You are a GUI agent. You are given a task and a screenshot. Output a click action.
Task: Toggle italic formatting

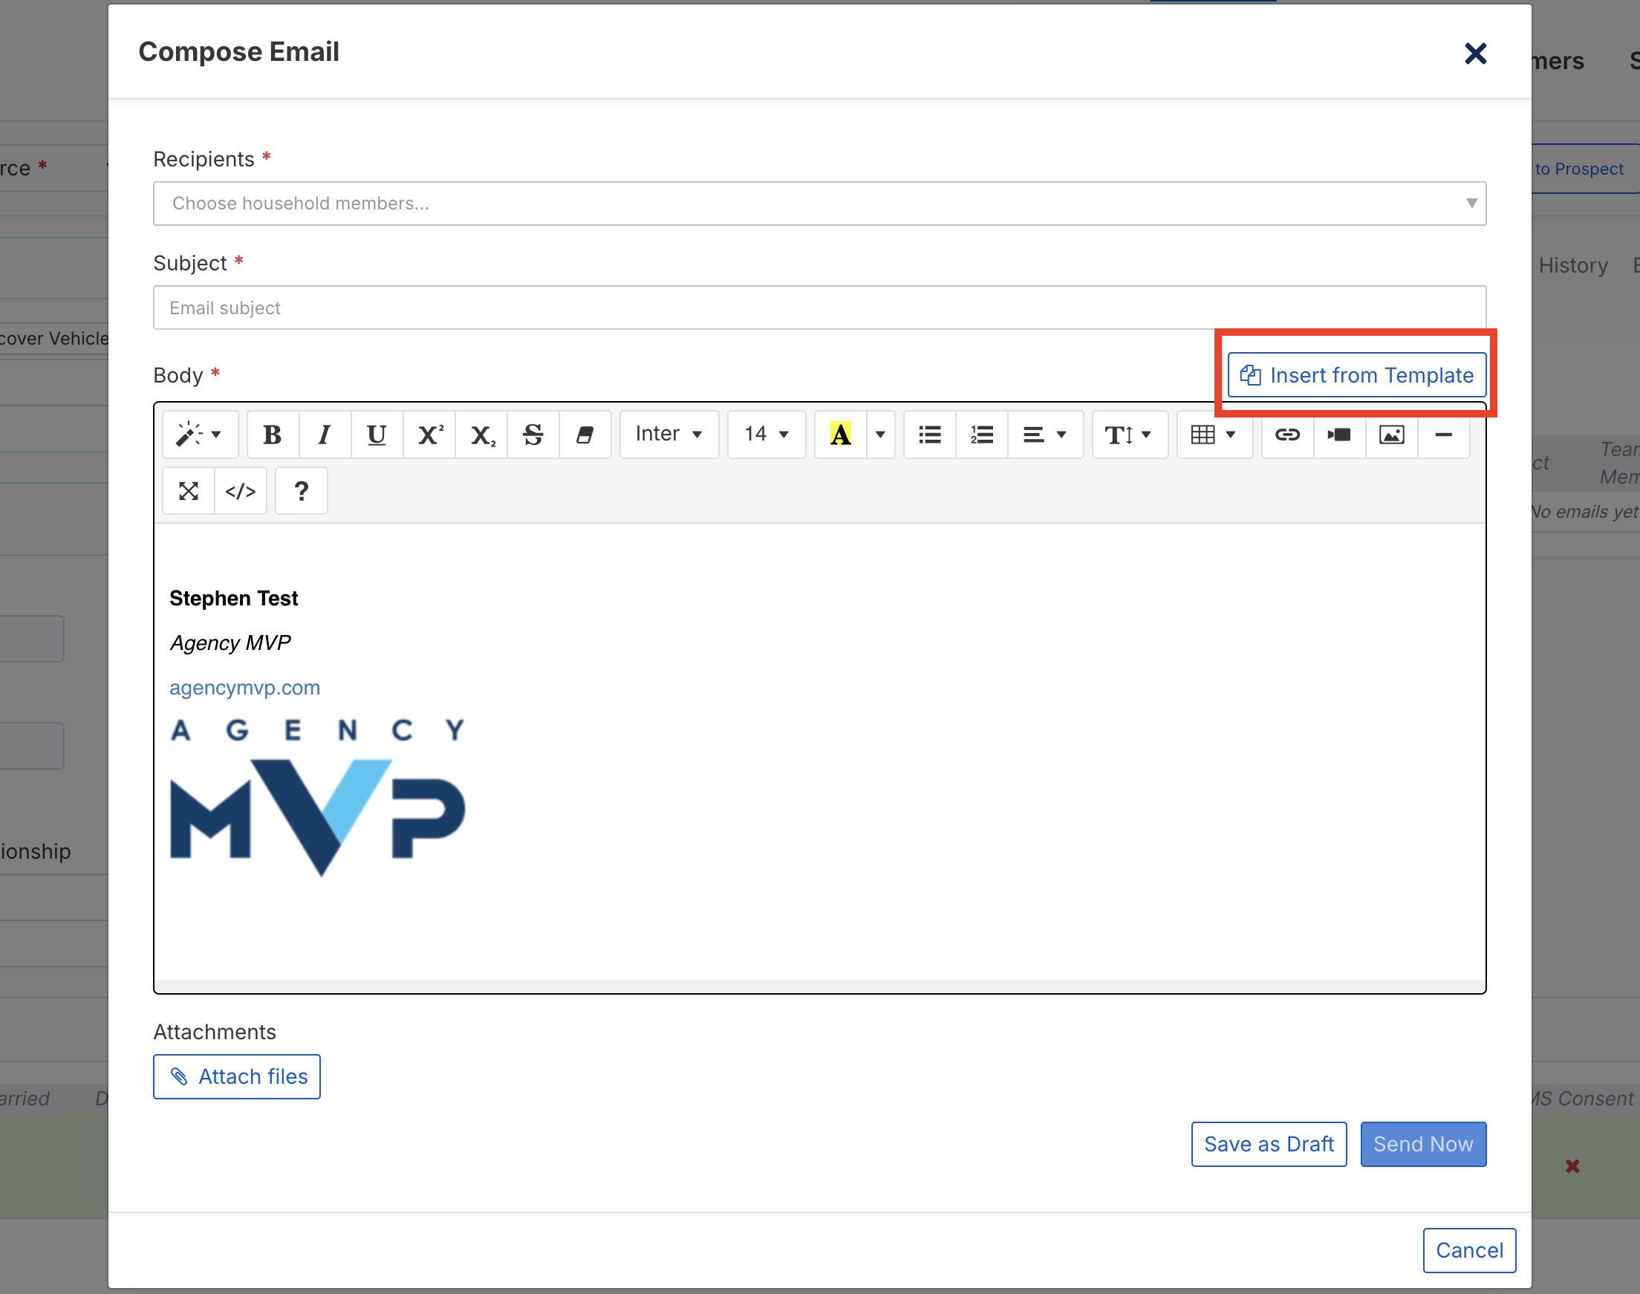325,434
